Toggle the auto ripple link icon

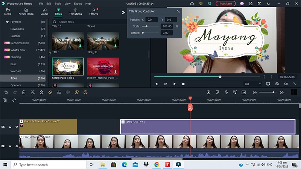[x=14, y=100]
